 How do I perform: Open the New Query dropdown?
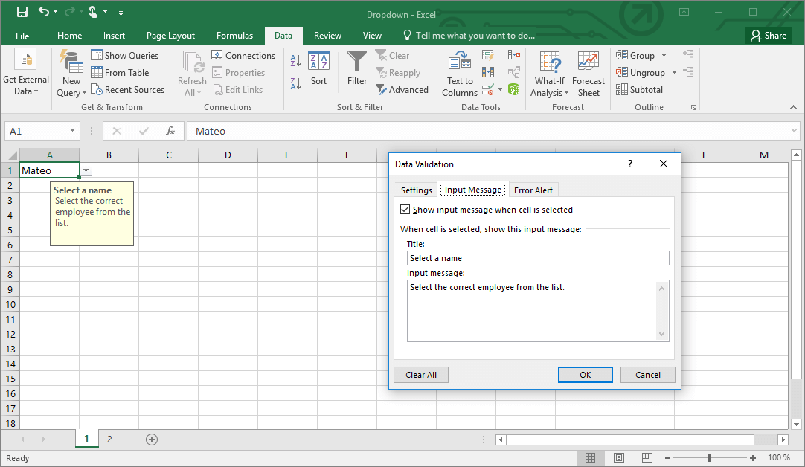(71, 73)
